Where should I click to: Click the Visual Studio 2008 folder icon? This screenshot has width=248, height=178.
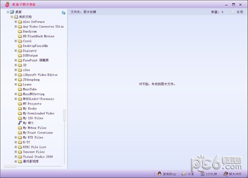[x=20, y=157]
